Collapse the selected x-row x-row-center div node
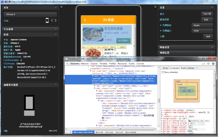 [x=92, y=76]
